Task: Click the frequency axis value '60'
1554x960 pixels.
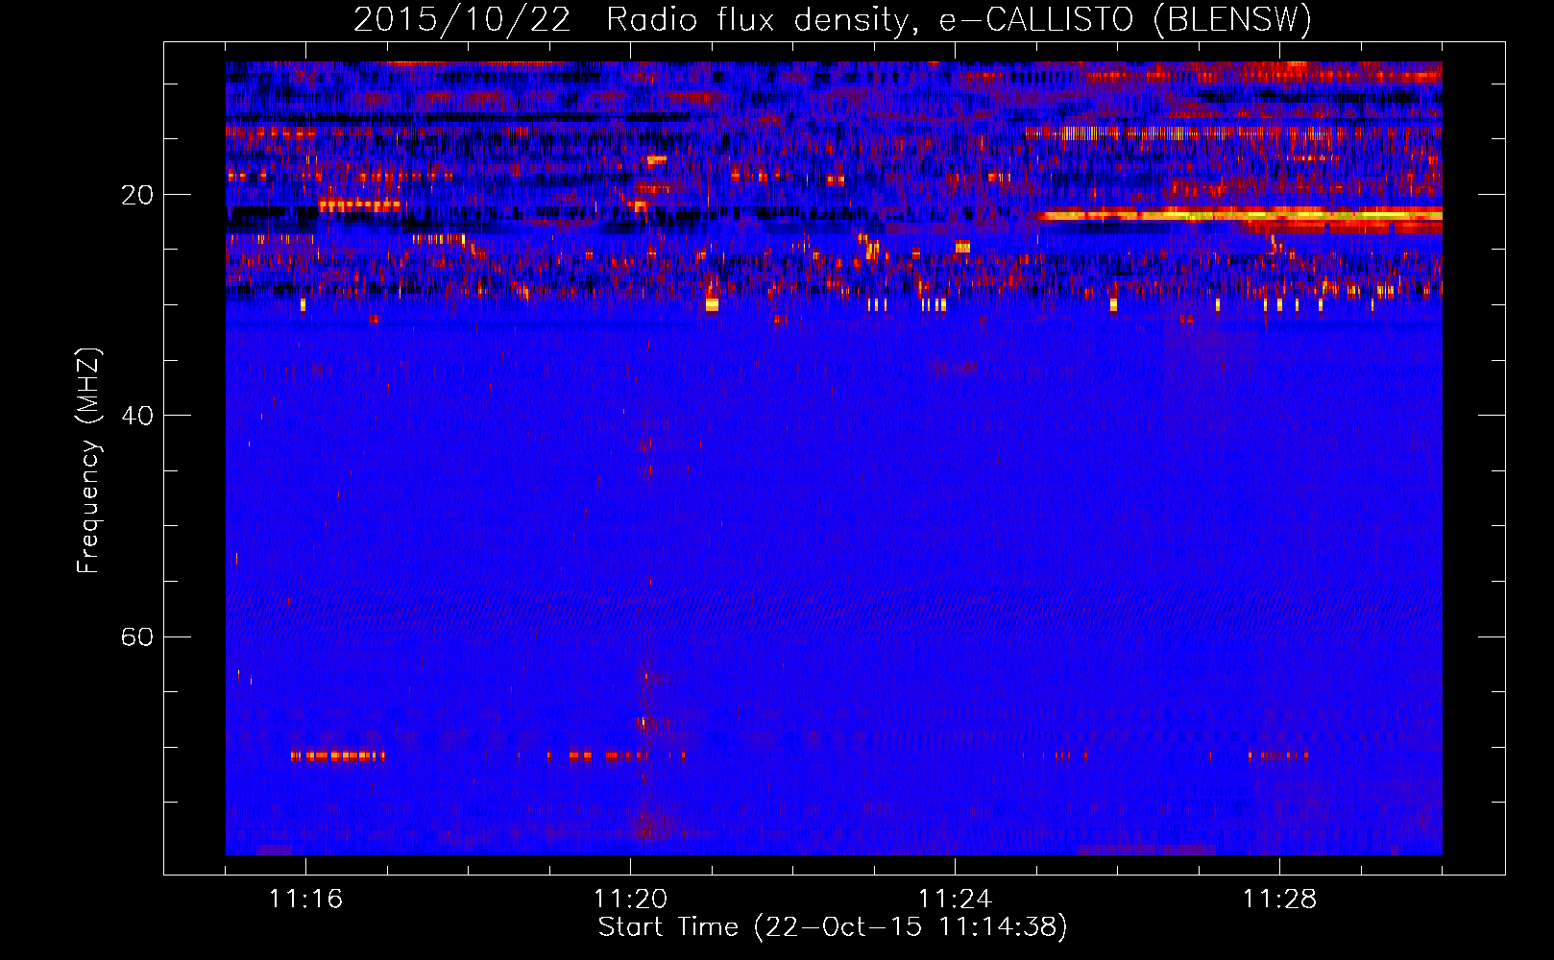Action: tap(137, 636)
